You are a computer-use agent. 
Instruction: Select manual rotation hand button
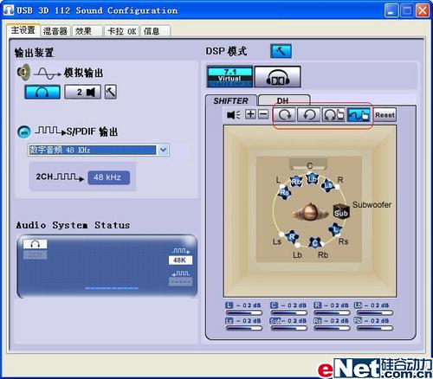pyautogui.click(x=333, y=115)
